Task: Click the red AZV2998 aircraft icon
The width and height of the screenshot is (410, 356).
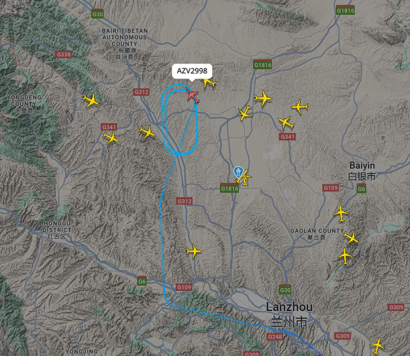Action: [x=193, y=96]
